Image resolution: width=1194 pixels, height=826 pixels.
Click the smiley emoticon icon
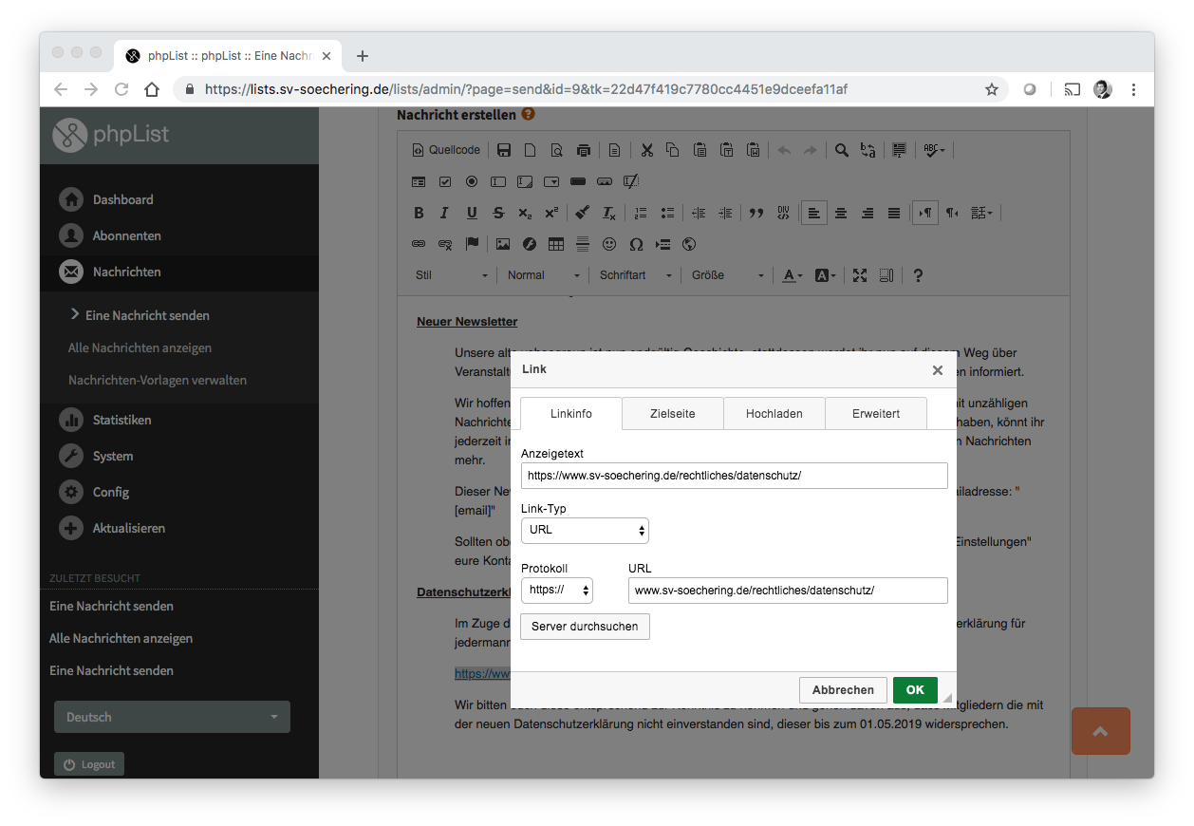[x=609, y=244]
